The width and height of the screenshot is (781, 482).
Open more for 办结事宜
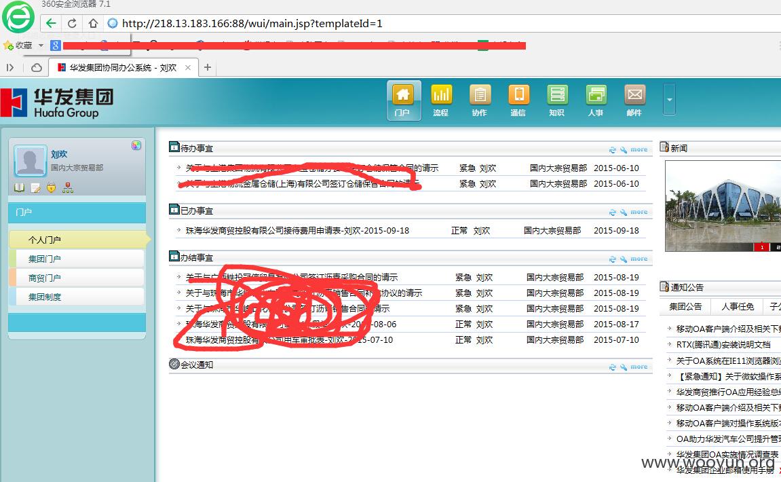(x=639, y=259)
